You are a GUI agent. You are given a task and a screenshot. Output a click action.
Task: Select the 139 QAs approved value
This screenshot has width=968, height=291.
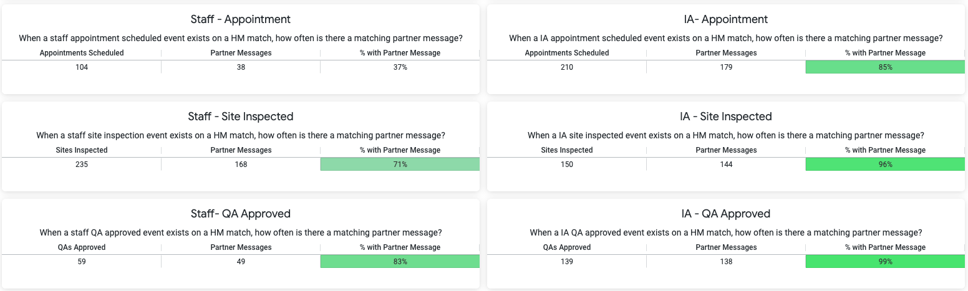567,262
